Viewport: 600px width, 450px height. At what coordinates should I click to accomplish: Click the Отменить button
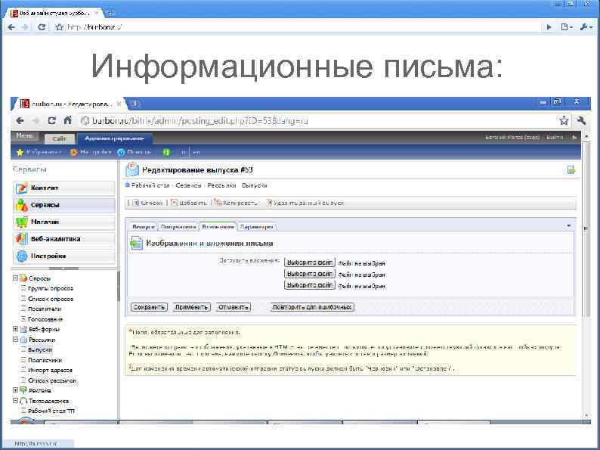[233, 307]
